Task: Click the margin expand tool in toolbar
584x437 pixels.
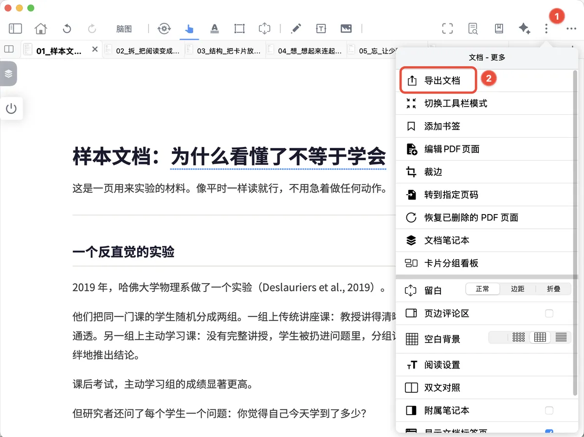Action: [x=264, y=29]
